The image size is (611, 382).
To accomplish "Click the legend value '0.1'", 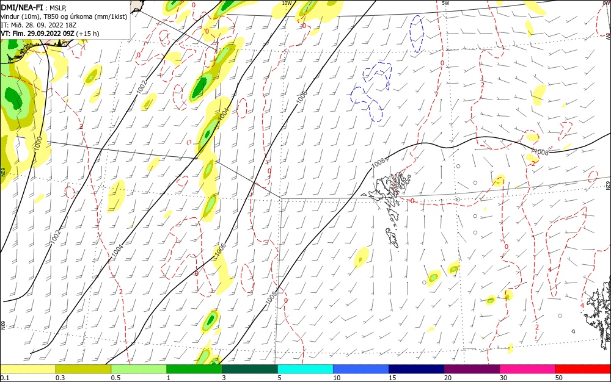I will coord(5,378).
